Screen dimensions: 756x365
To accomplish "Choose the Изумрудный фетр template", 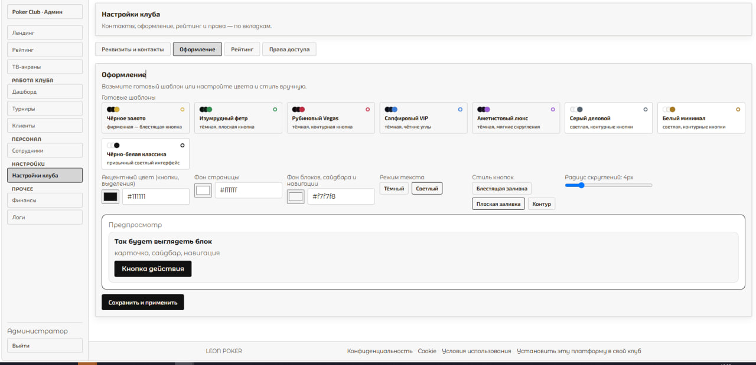I will 239,118.
